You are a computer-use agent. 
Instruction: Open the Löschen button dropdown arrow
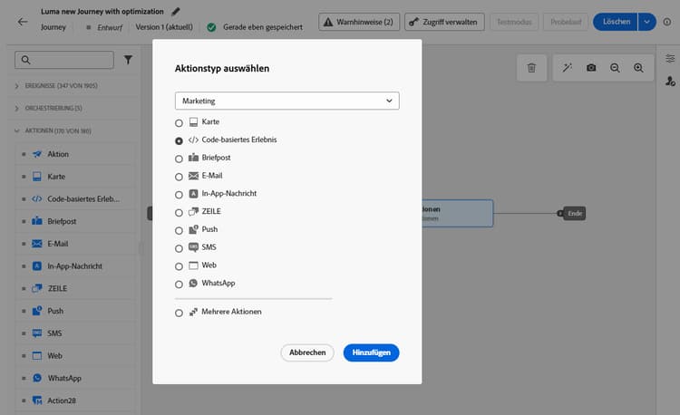point(646,21)
